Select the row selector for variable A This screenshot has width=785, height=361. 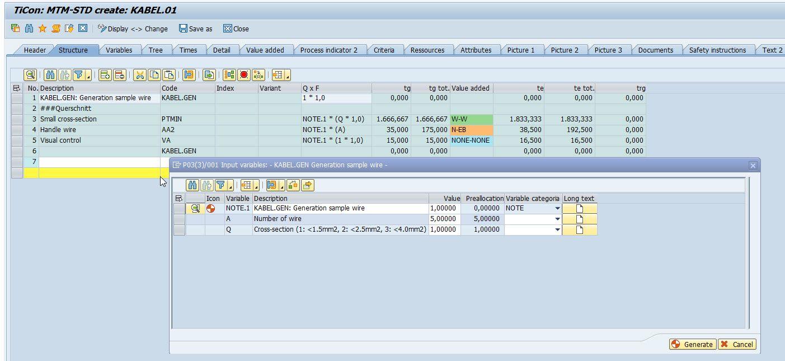[x=179, y=219]
